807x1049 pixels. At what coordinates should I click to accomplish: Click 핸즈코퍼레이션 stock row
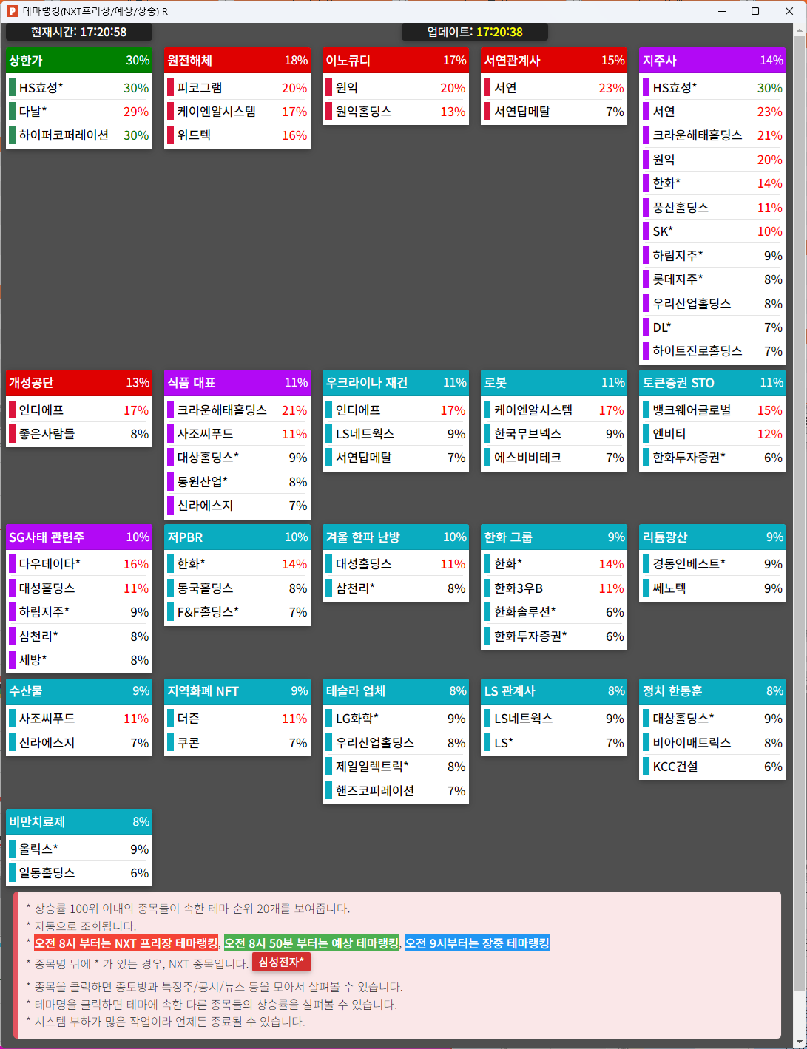[x=396, y=791]
